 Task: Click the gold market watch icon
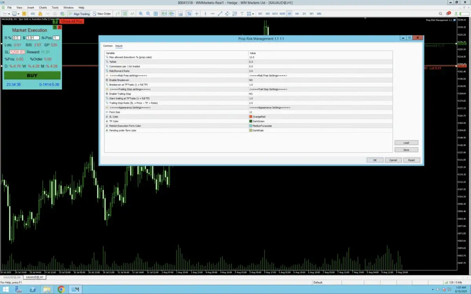pyautogui.click(x=24, y=14)
